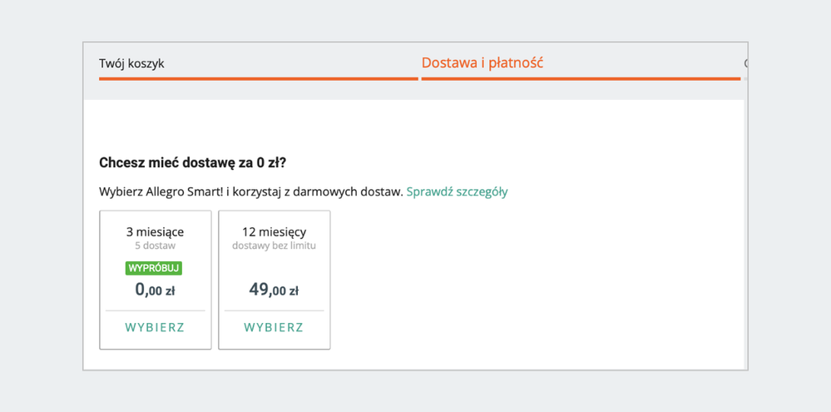
Task: Click the orange bar under Dostawa i płatność
Action: point(581,79)
